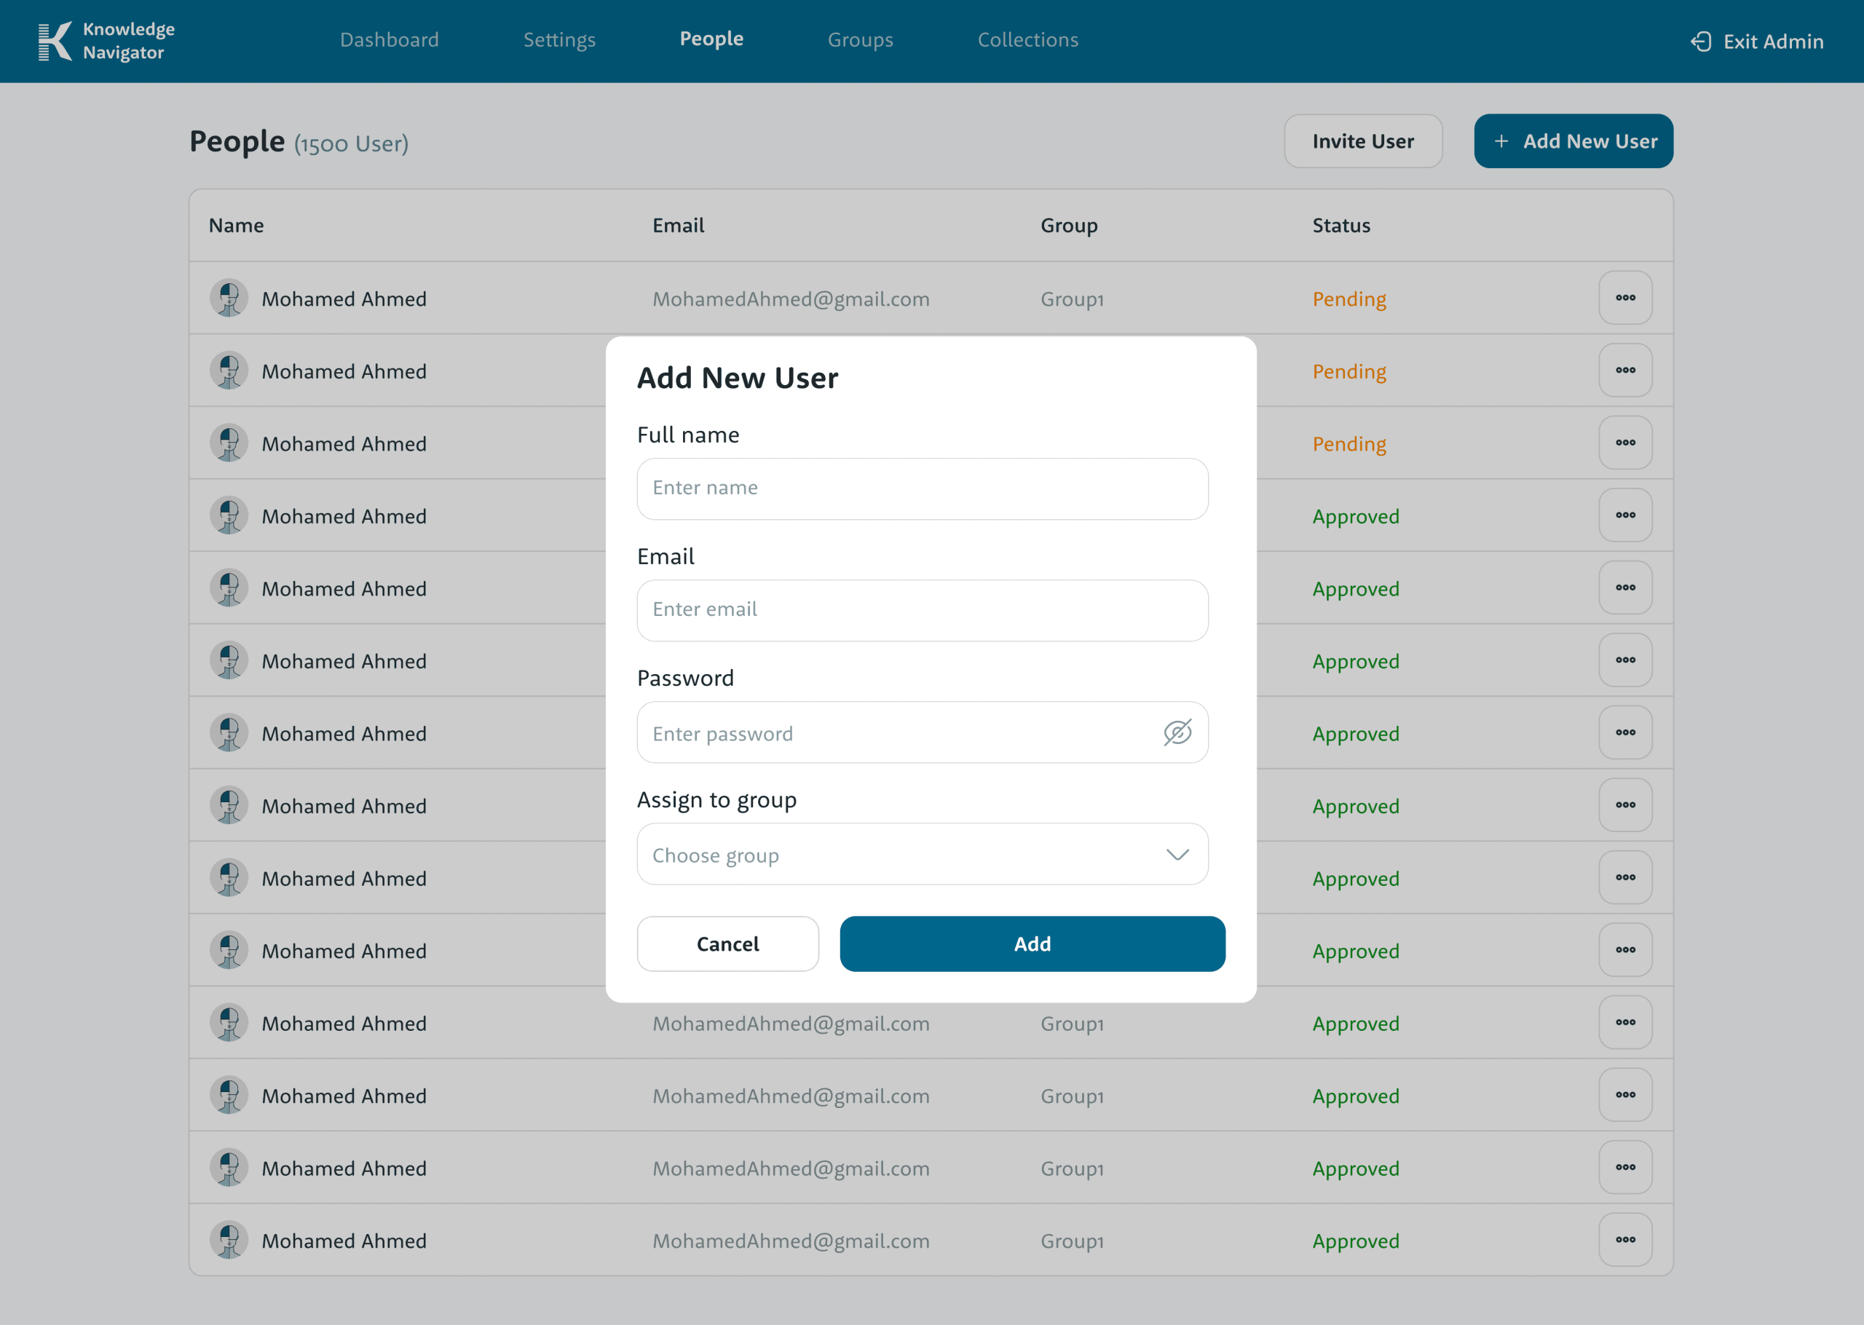Screen dimensions: 1864x1325
Task: Expand the Choose group dropdown chevron
Action: 1177,854
